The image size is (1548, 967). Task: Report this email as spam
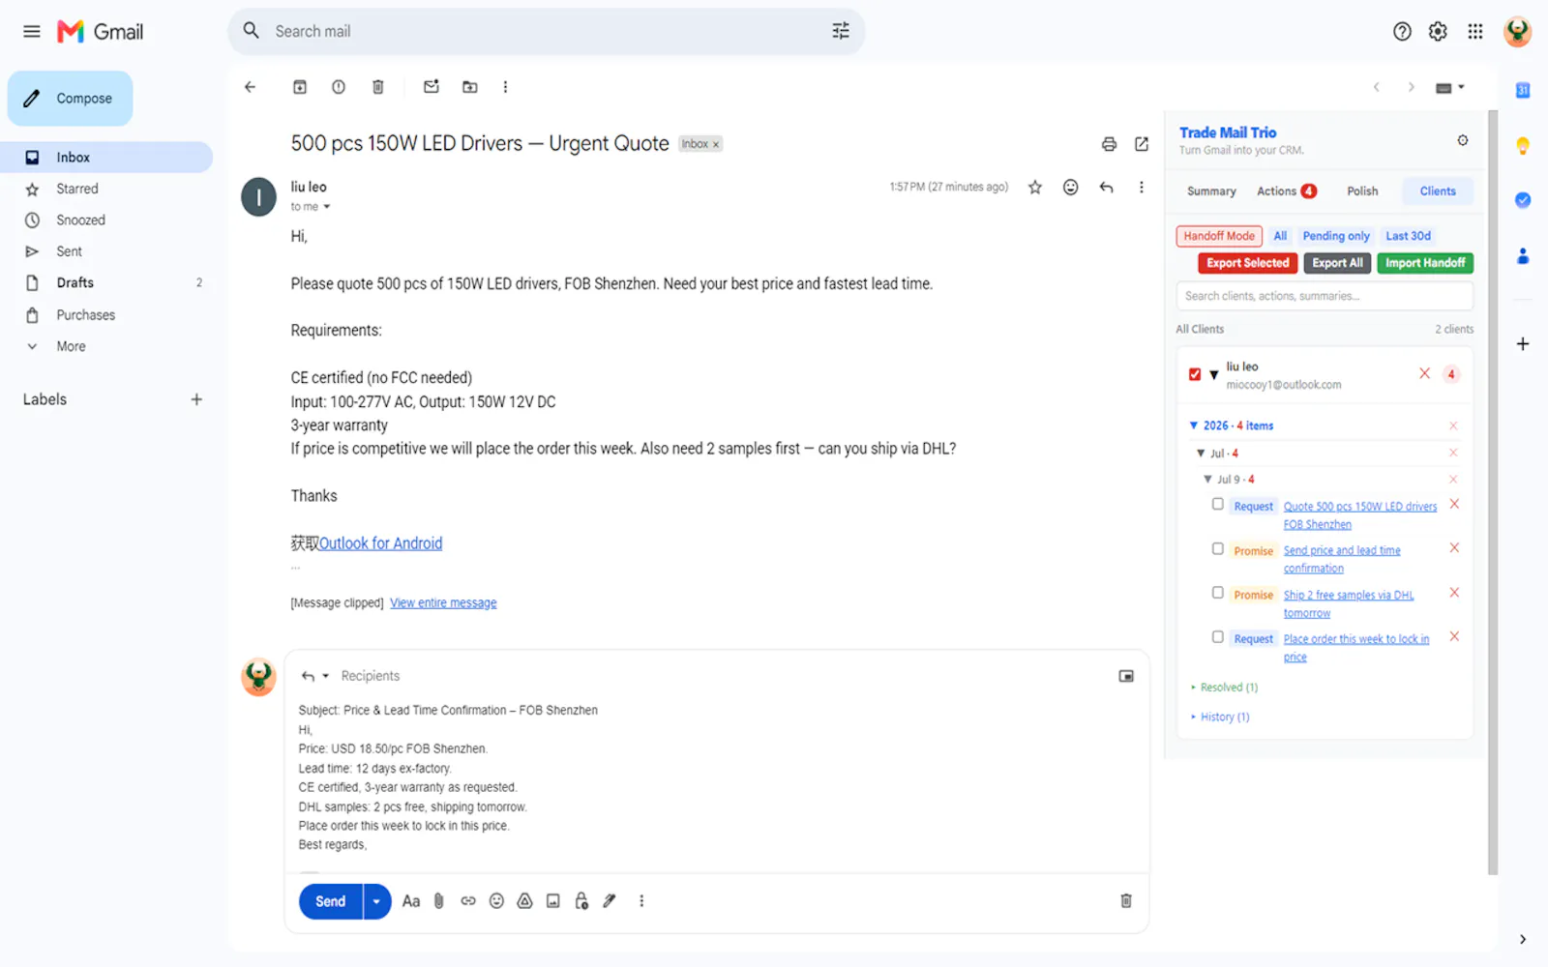tap(339, 87)
